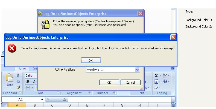Select column H header
The width and height of the screenshot is (216, 109).
coord(139,105)
